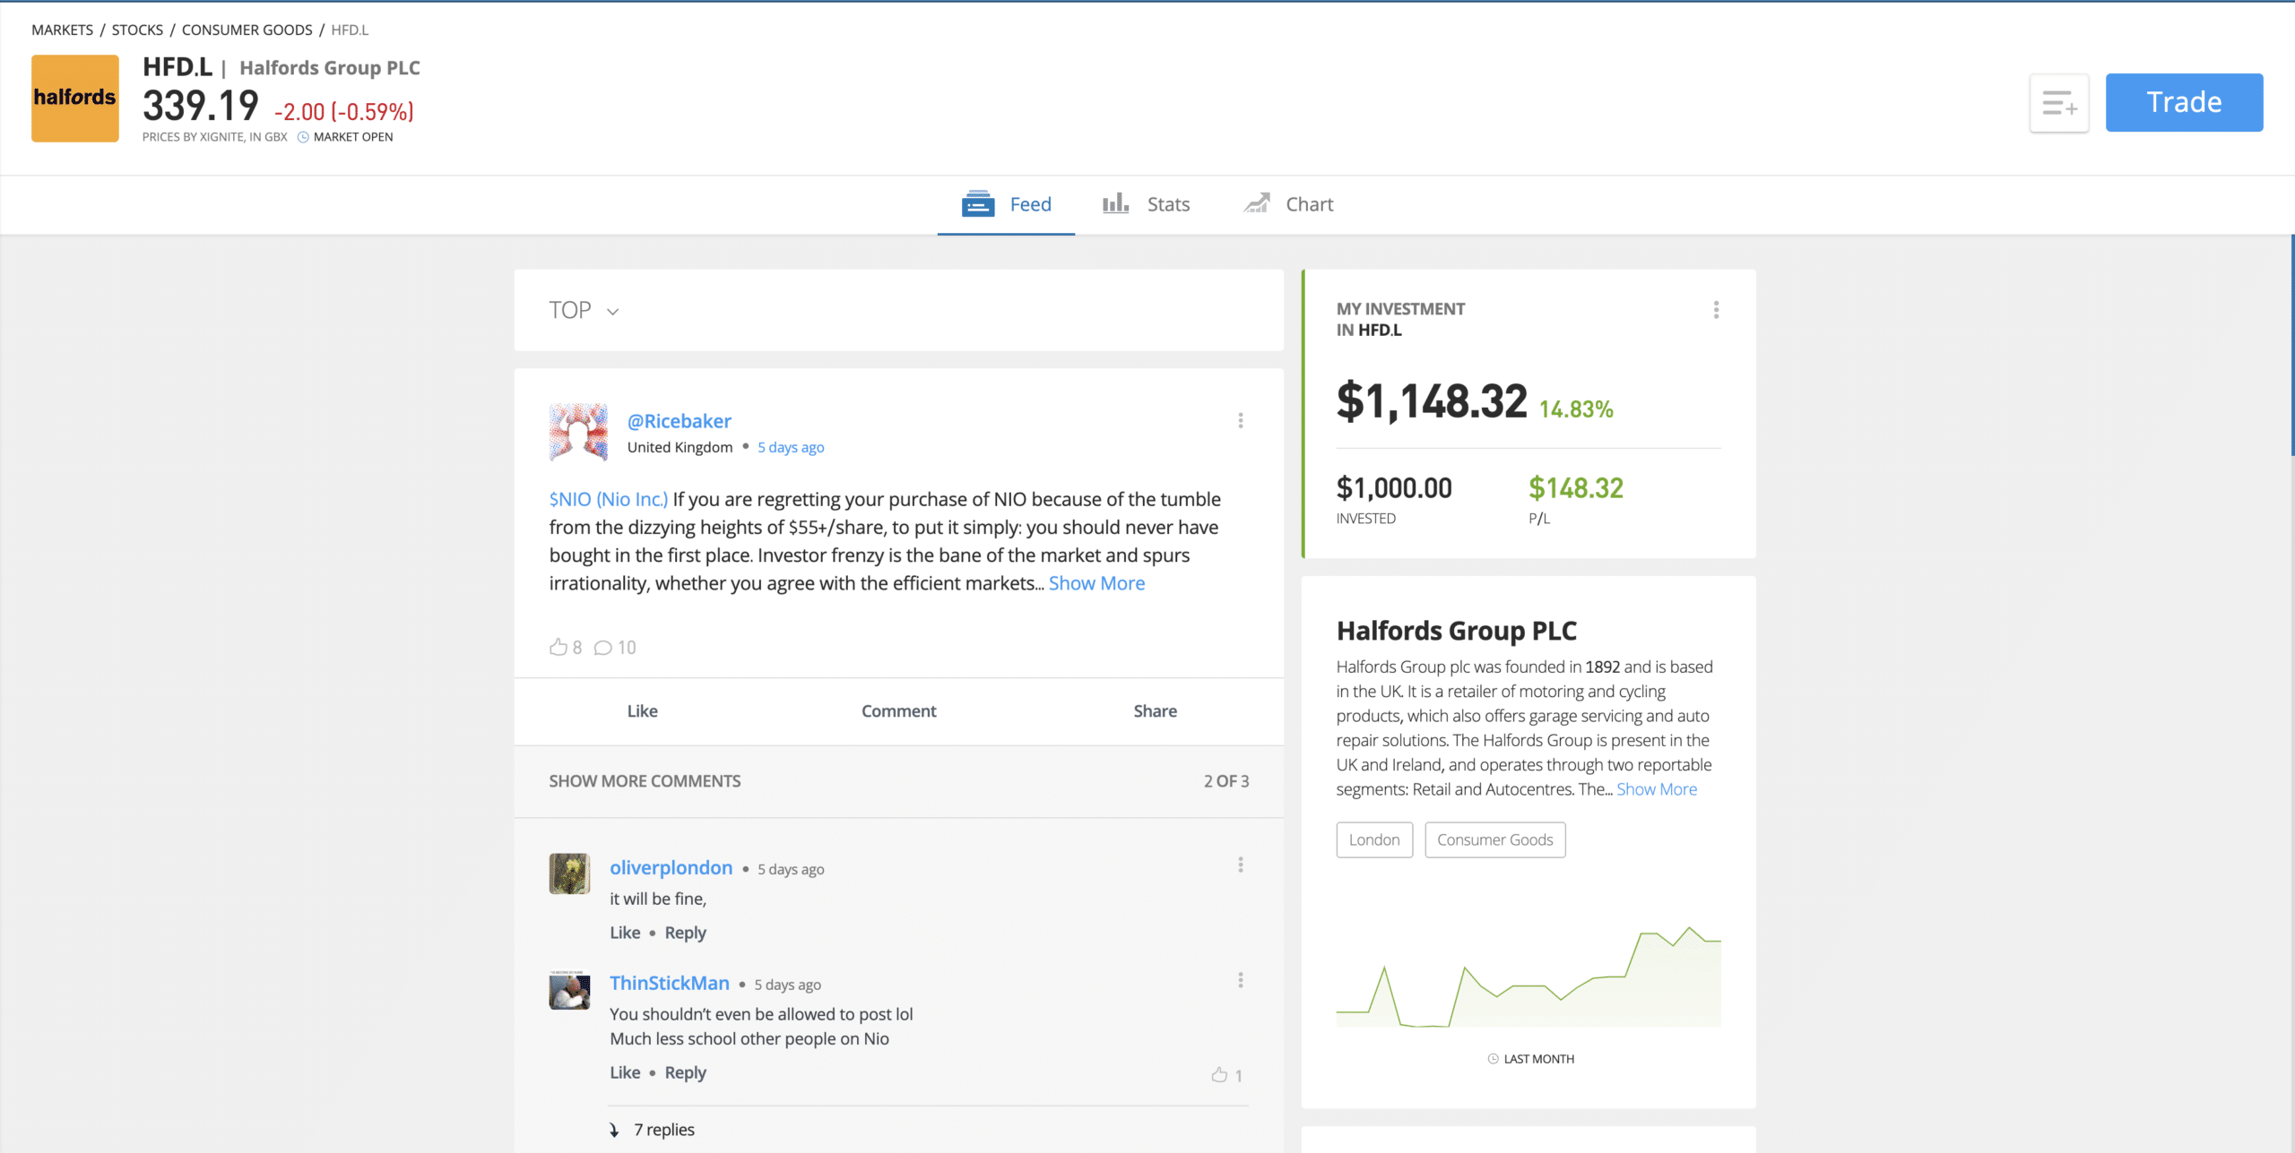Click the Consumer Goods tag filter
Screen dimensions: 2295x1153
tap(1494, 839)
